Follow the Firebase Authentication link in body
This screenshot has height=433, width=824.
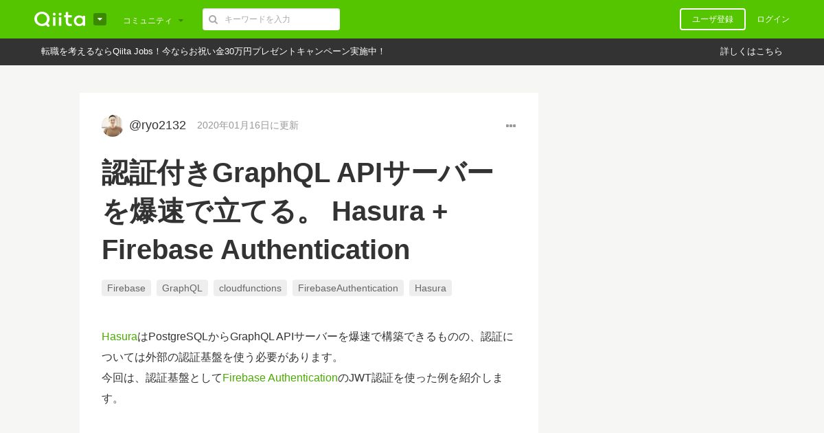pos(280,378)
